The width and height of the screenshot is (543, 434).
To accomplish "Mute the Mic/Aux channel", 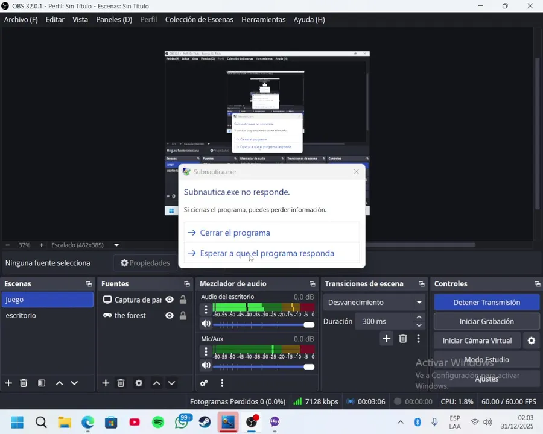I will pos(206,365).
